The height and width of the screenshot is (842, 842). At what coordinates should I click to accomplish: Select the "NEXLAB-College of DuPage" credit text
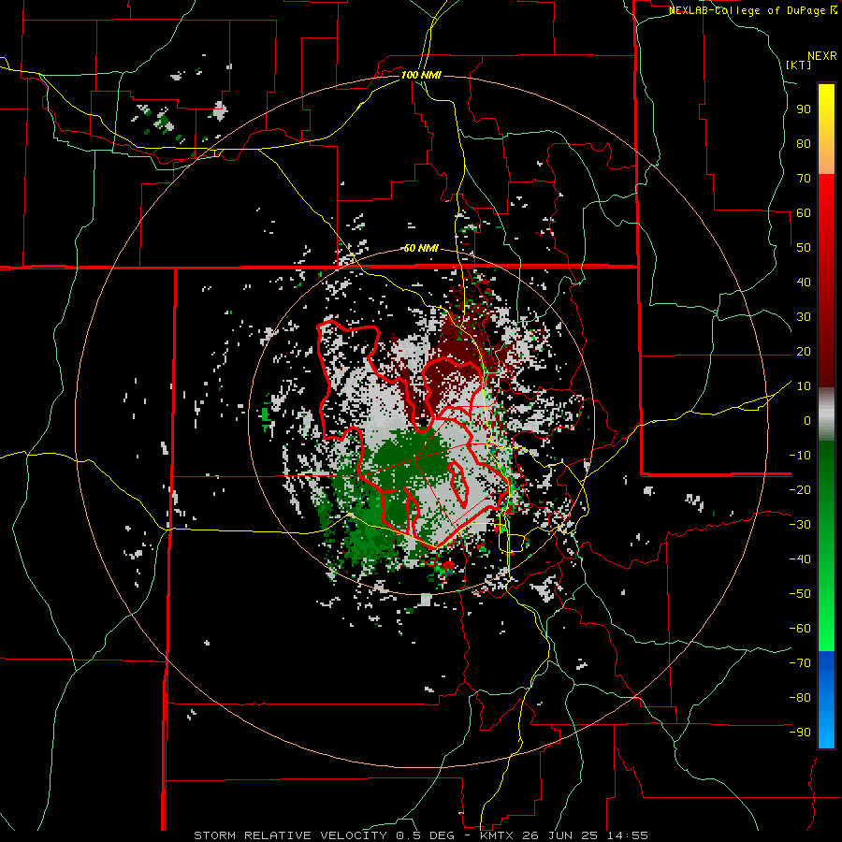(748, 10)
